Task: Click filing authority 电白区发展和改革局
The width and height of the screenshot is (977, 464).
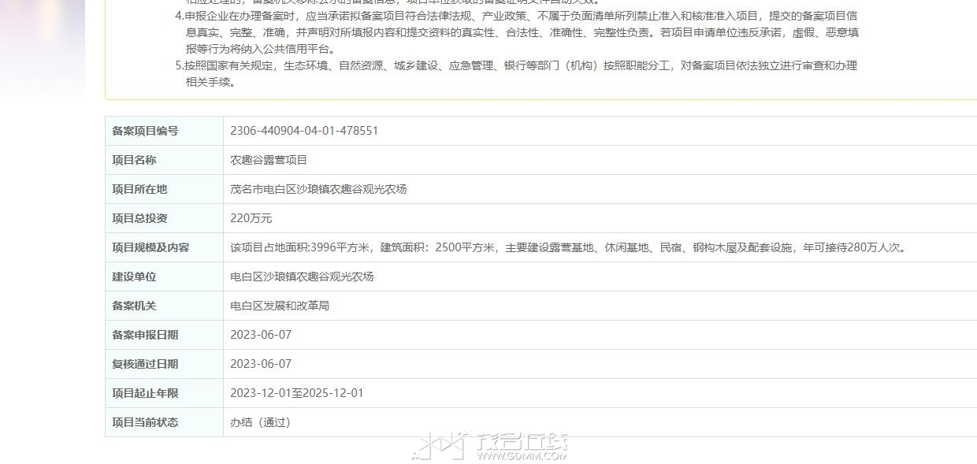Action: click(280, 306)
